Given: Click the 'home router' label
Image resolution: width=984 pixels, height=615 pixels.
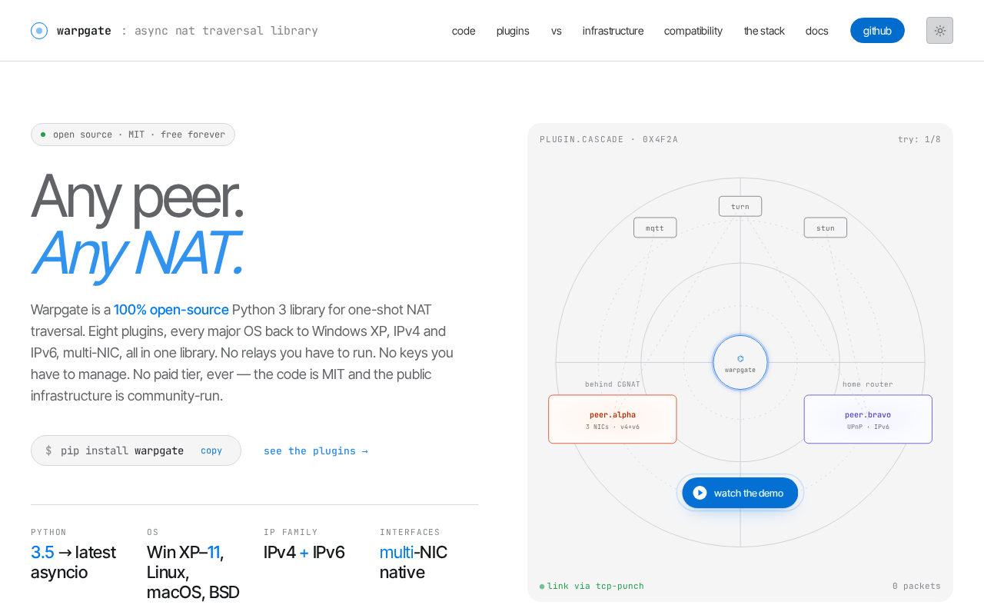Looking at the screenshot, I should click(868, 384).
